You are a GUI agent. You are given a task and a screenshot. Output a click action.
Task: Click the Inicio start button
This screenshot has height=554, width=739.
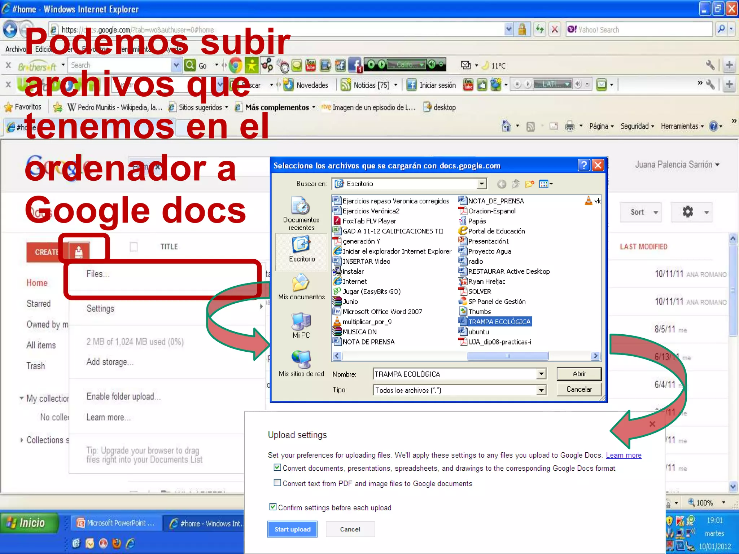(x=30, y=523)
